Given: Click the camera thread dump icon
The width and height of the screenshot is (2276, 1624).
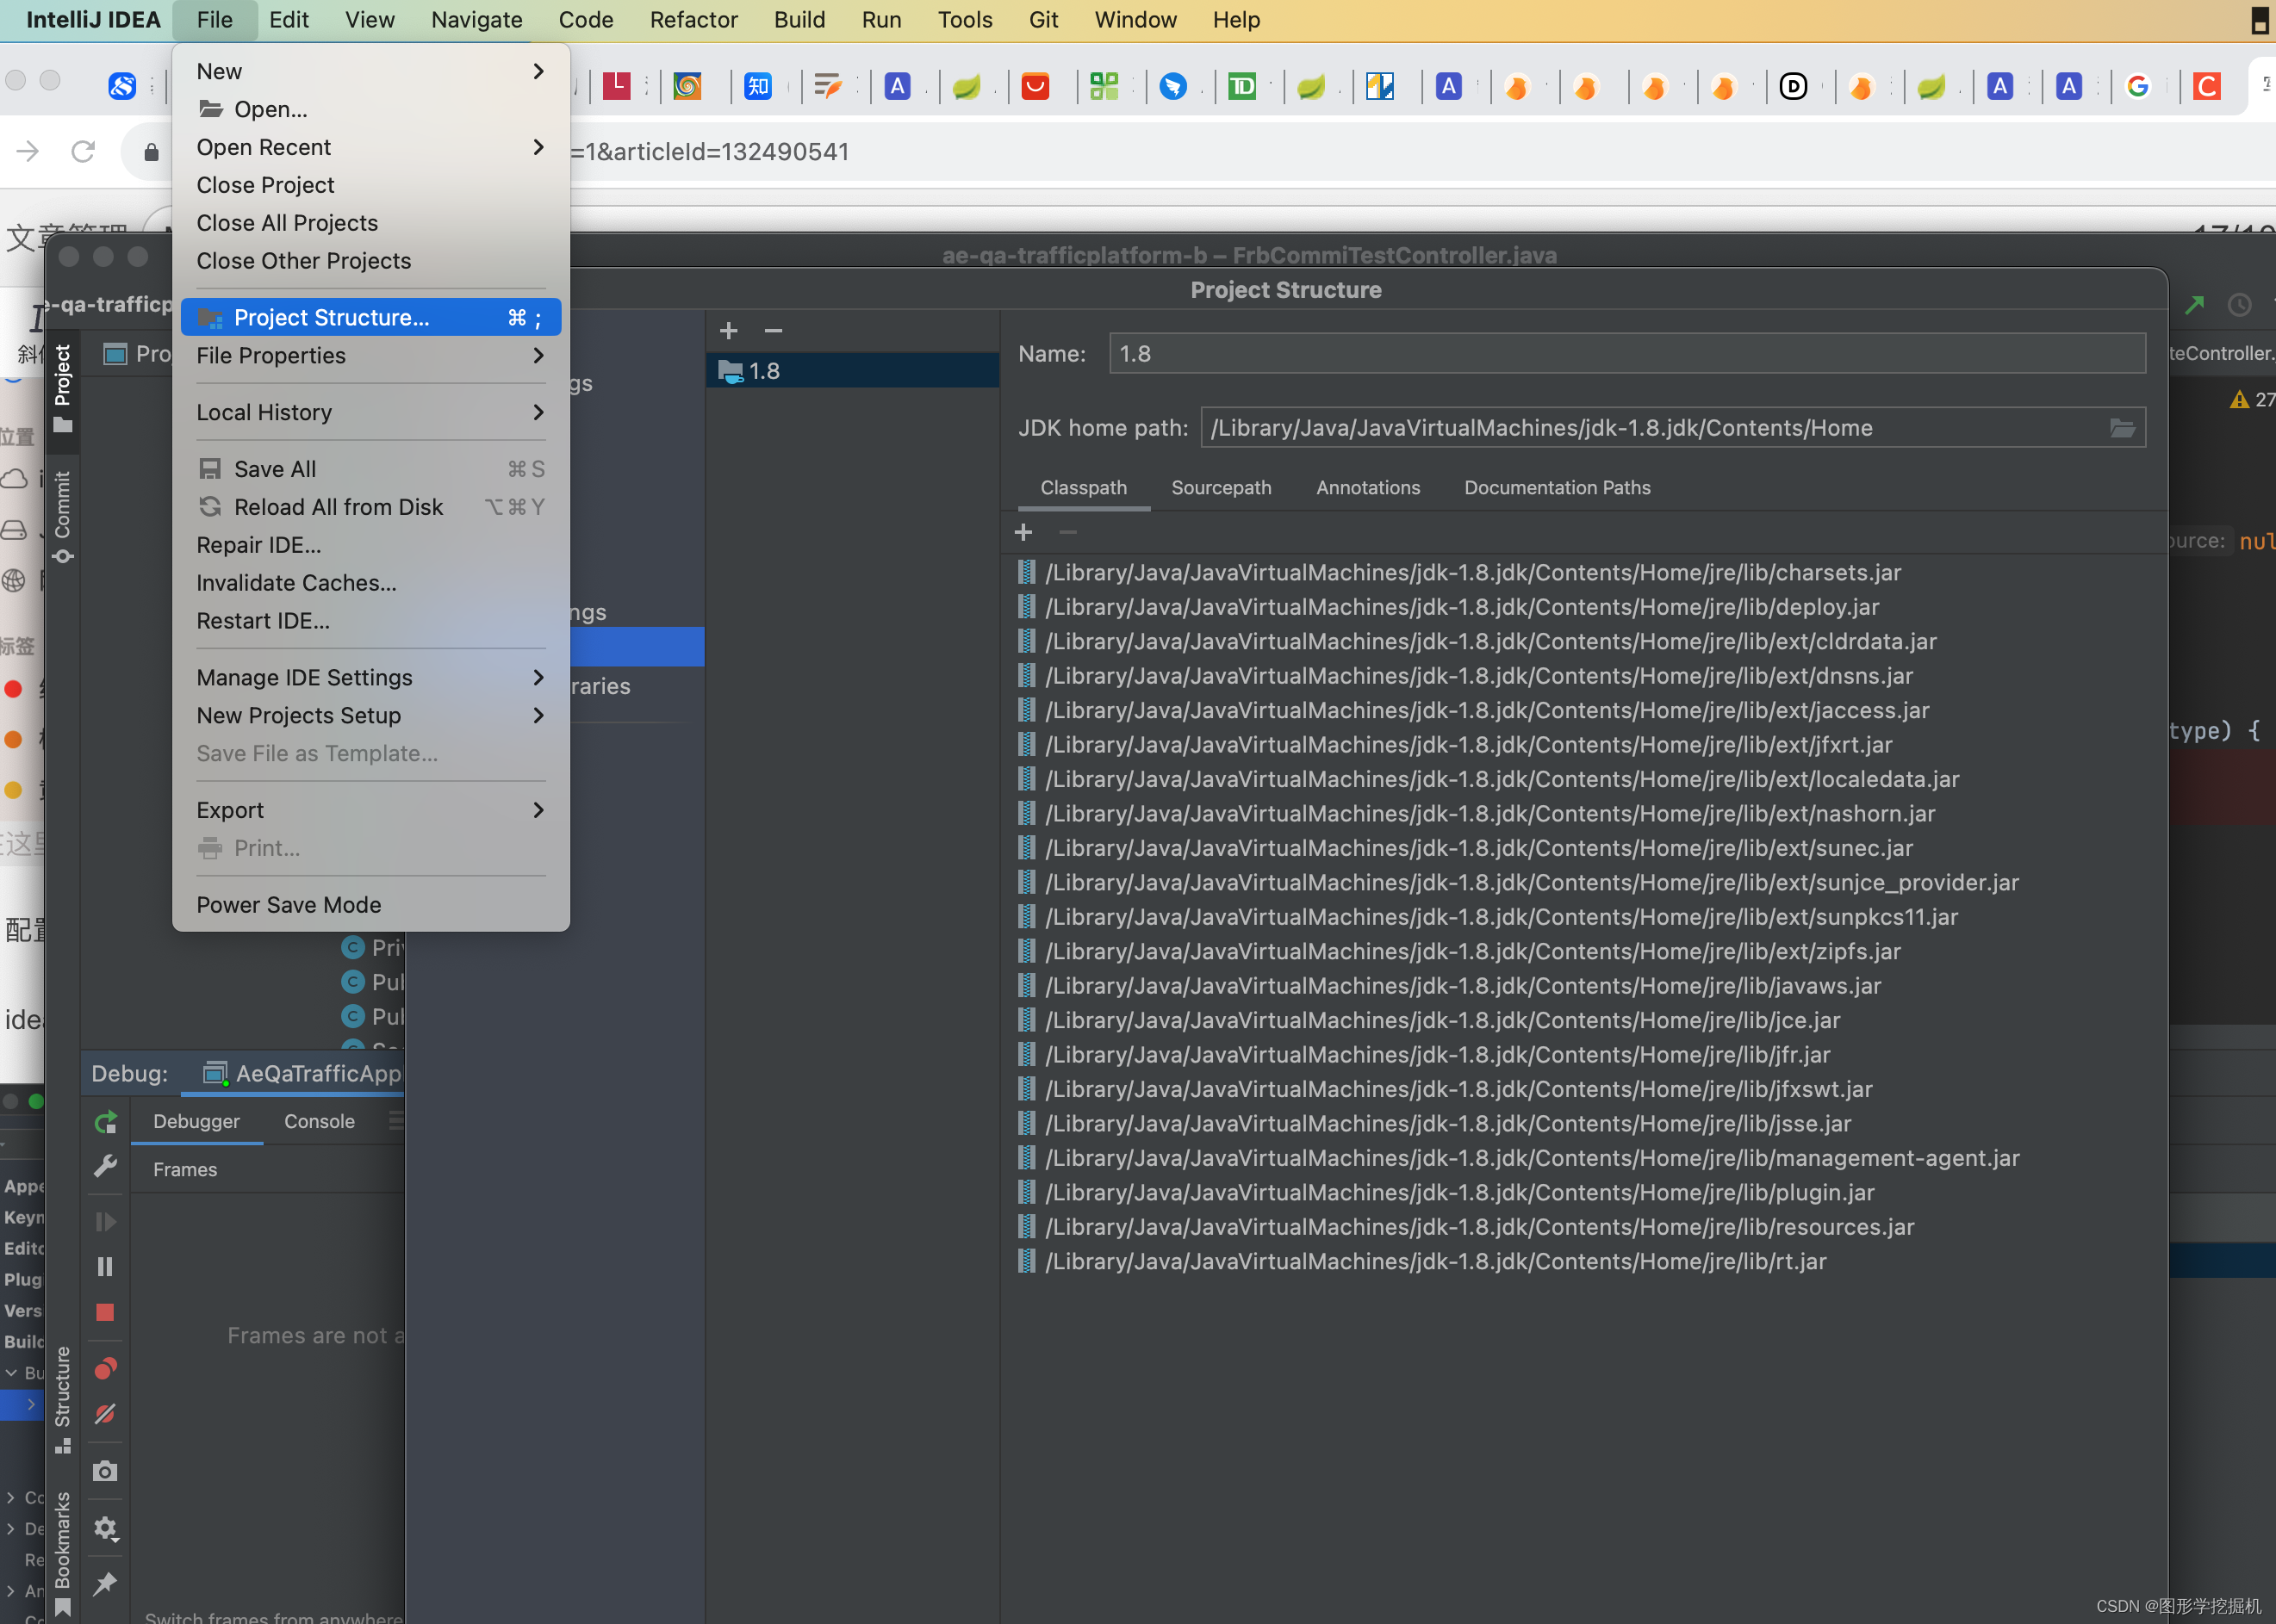Looking at the screenshot, I should point(105,1471).
